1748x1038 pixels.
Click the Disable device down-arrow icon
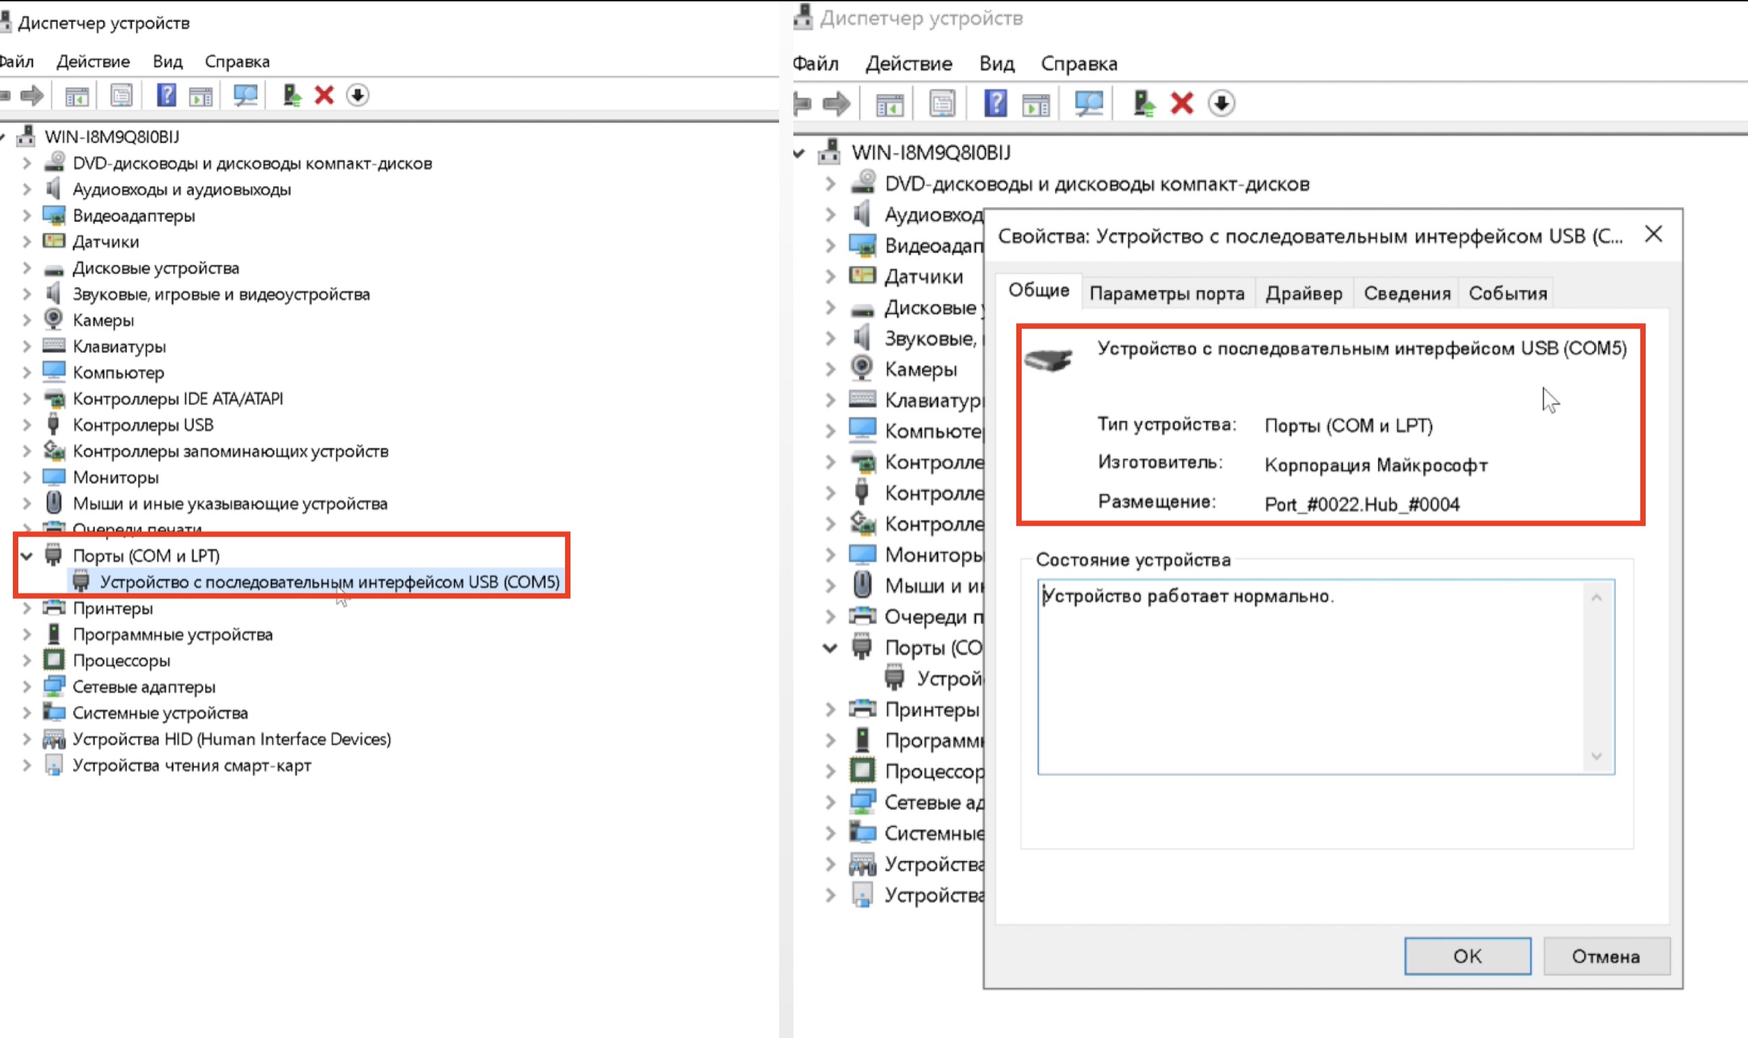coord(358,96)
